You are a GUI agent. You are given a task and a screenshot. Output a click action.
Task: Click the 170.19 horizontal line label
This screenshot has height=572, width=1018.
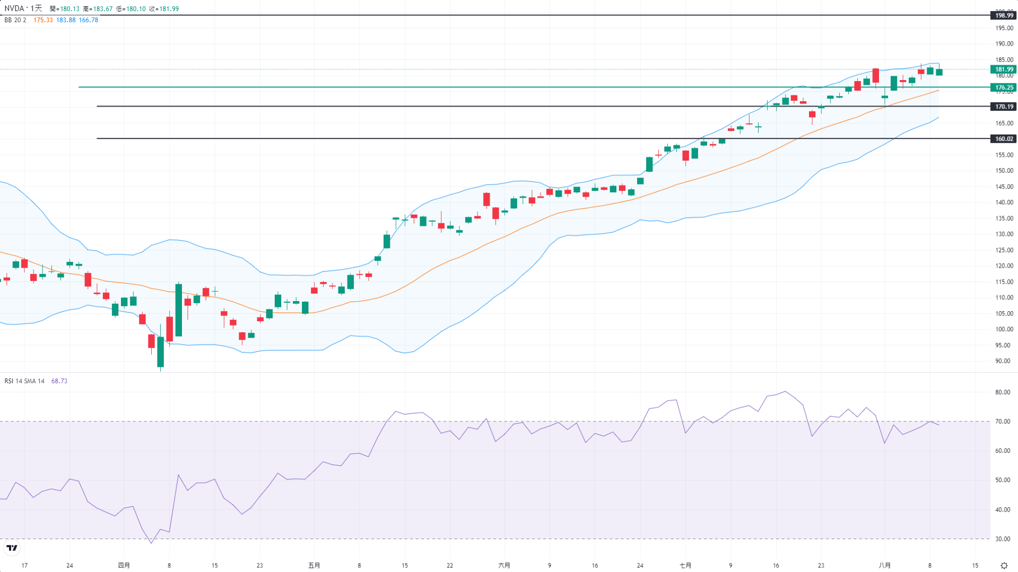(x=1004, y=107)
